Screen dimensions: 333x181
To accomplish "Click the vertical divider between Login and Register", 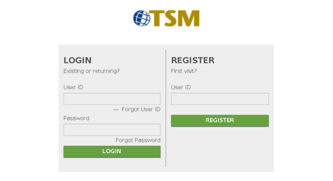I will click(x=166, y=108).
